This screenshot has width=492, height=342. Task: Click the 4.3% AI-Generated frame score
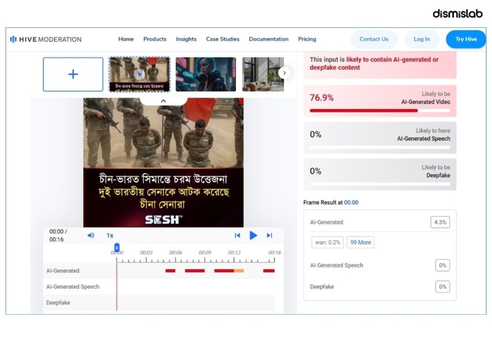coord(440,222)
